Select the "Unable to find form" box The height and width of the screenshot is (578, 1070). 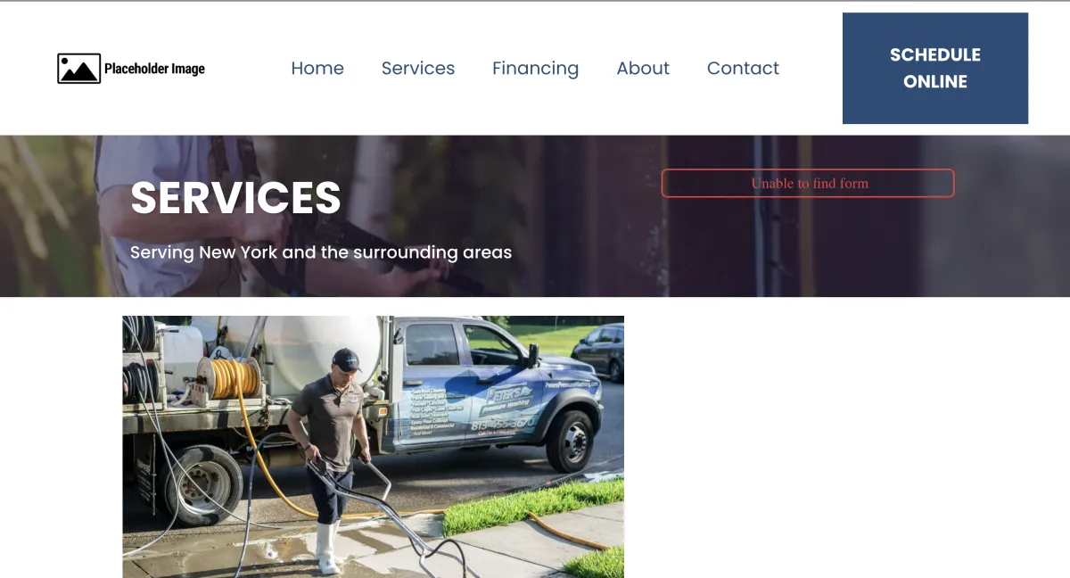(x=808, y=183)
